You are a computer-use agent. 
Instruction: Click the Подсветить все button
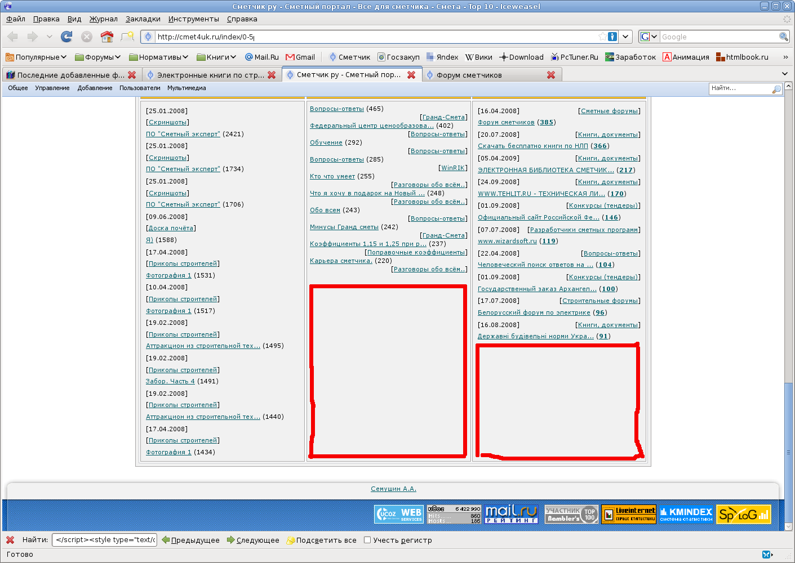pyautogui.click(x=321, y=540)
